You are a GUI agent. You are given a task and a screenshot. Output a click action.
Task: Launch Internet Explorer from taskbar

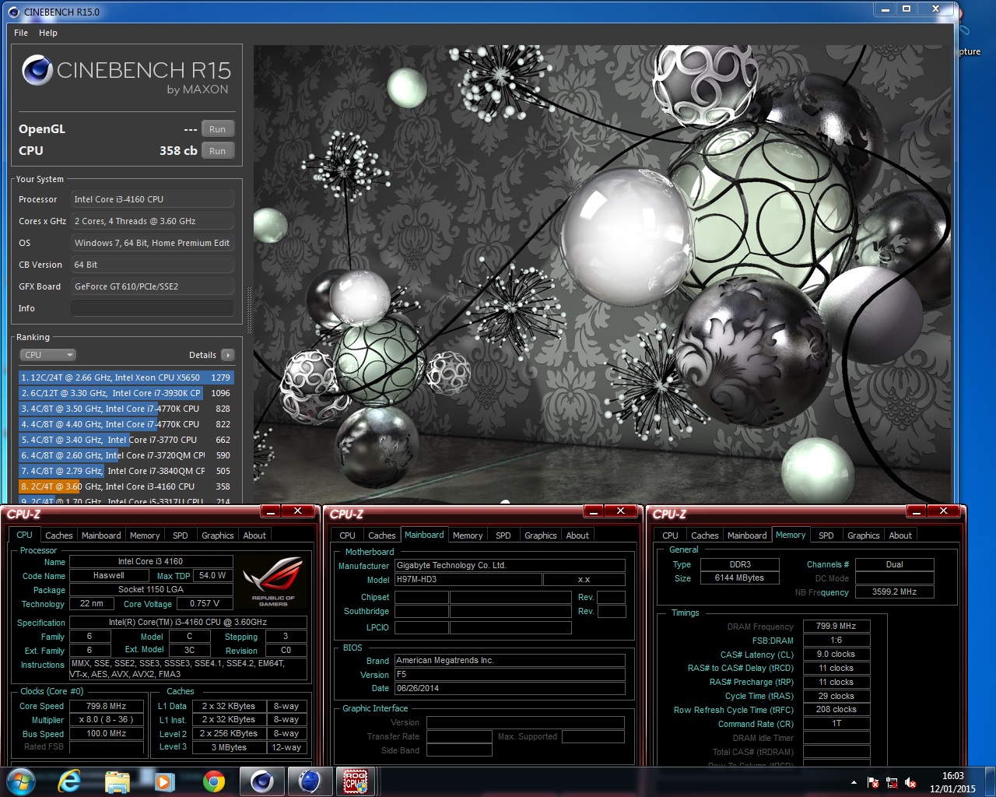tap(68, 781)
